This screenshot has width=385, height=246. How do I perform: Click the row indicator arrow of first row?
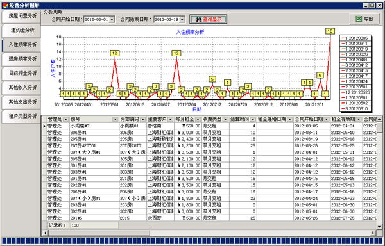[x=44, y=126]
